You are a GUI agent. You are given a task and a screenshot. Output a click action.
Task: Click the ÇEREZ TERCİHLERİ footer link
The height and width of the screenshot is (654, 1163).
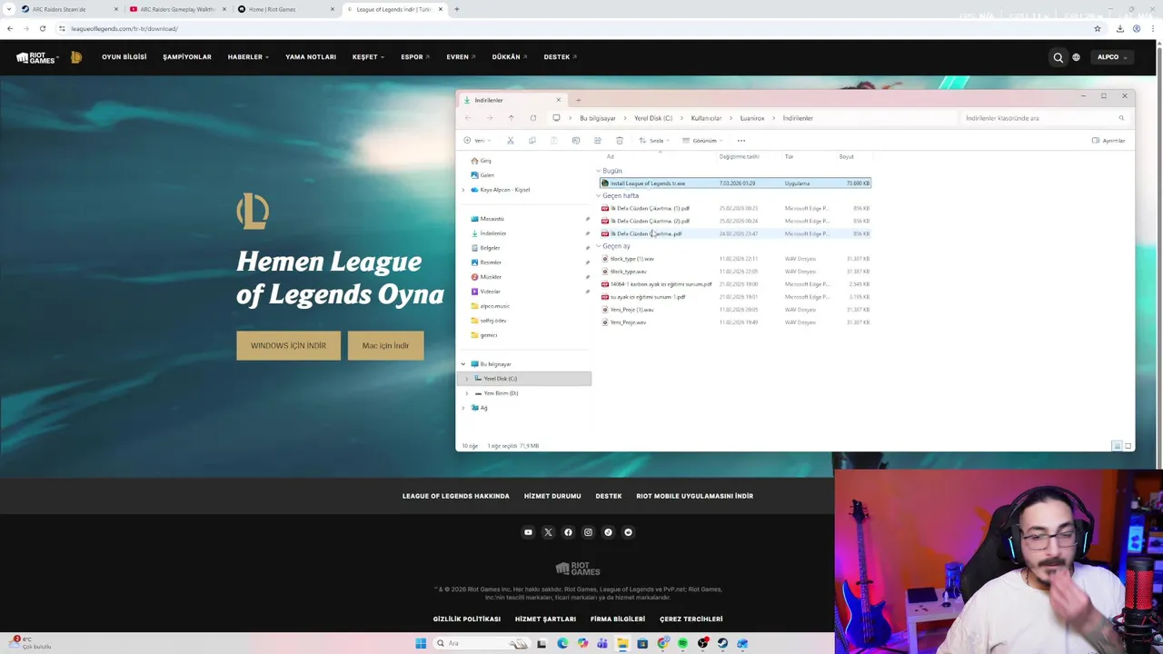point(691,619)
